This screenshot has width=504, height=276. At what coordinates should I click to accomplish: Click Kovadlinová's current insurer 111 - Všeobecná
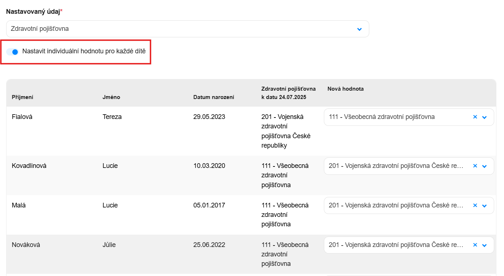[285, 175]
